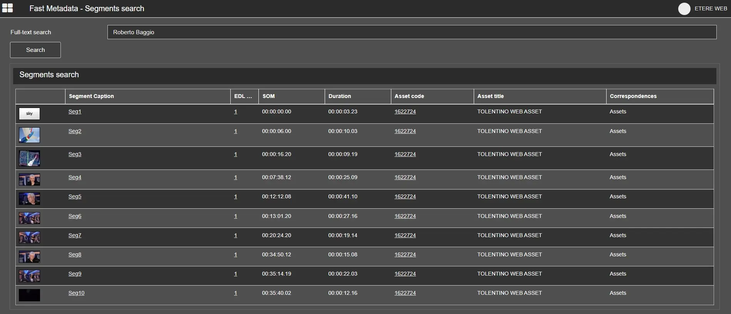The width and height of the screenshot is (731, 314).
Task: Click the sky logo thumbnail for Seg1
Action: pos(29,114)
